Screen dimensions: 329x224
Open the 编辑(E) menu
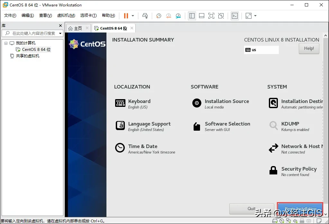(28, 15)
